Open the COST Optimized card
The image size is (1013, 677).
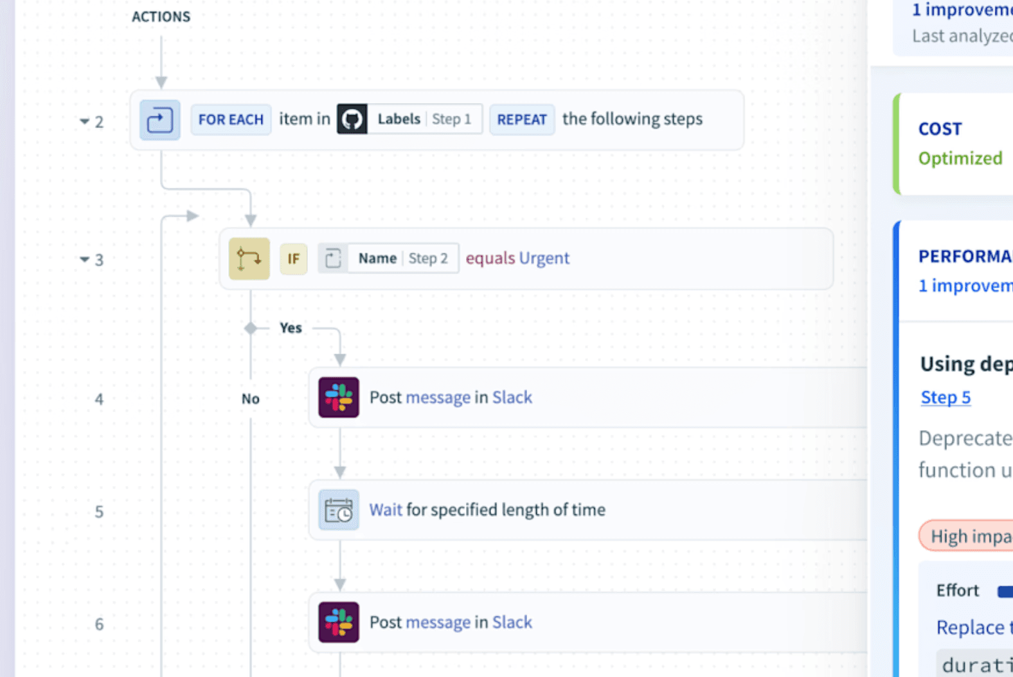point(954,143)
